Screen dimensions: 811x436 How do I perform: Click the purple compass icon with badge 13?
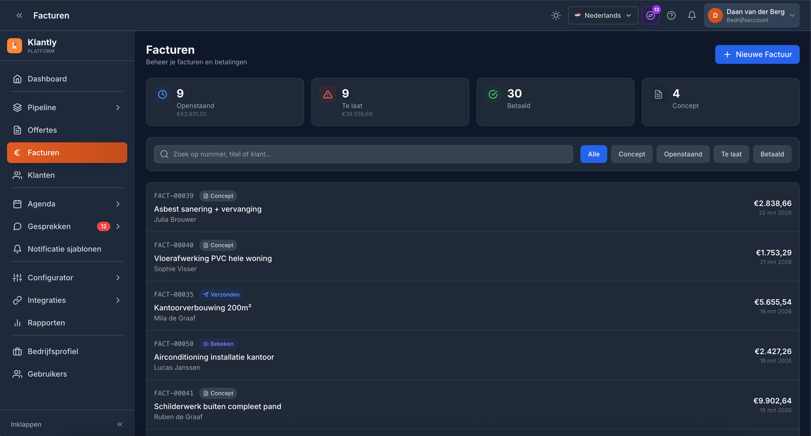pyautogui.click(x=650, y=16)
